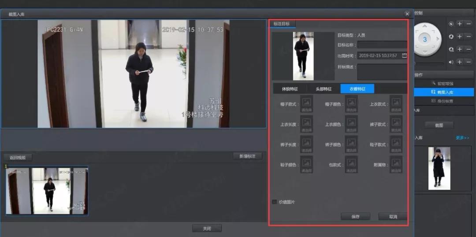Click the third-row icon in PTZ controls
Image resolution: width=476 pixels, height=237 pixels.
coord(451,49)
